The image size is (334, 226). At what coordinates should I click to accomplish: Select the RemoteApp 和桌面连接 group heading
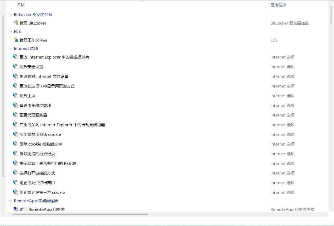point(36,201)
